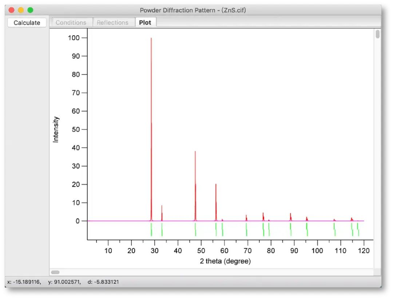Screen dimensions: 393x299
Task: Click the '50' label on the intensity axis
Action: tap(76, 129)
